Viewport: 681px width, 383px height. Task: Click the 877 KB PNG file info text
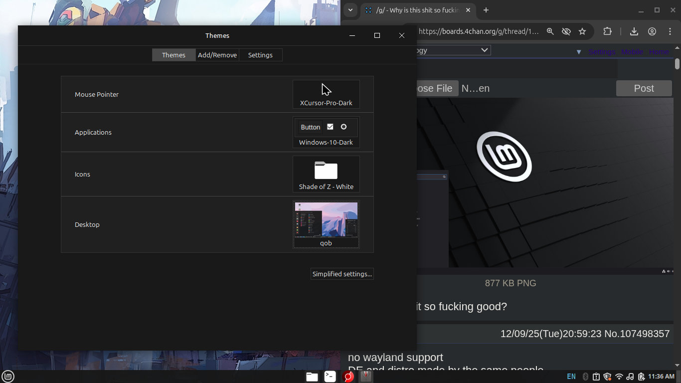(x=511, y=283)
